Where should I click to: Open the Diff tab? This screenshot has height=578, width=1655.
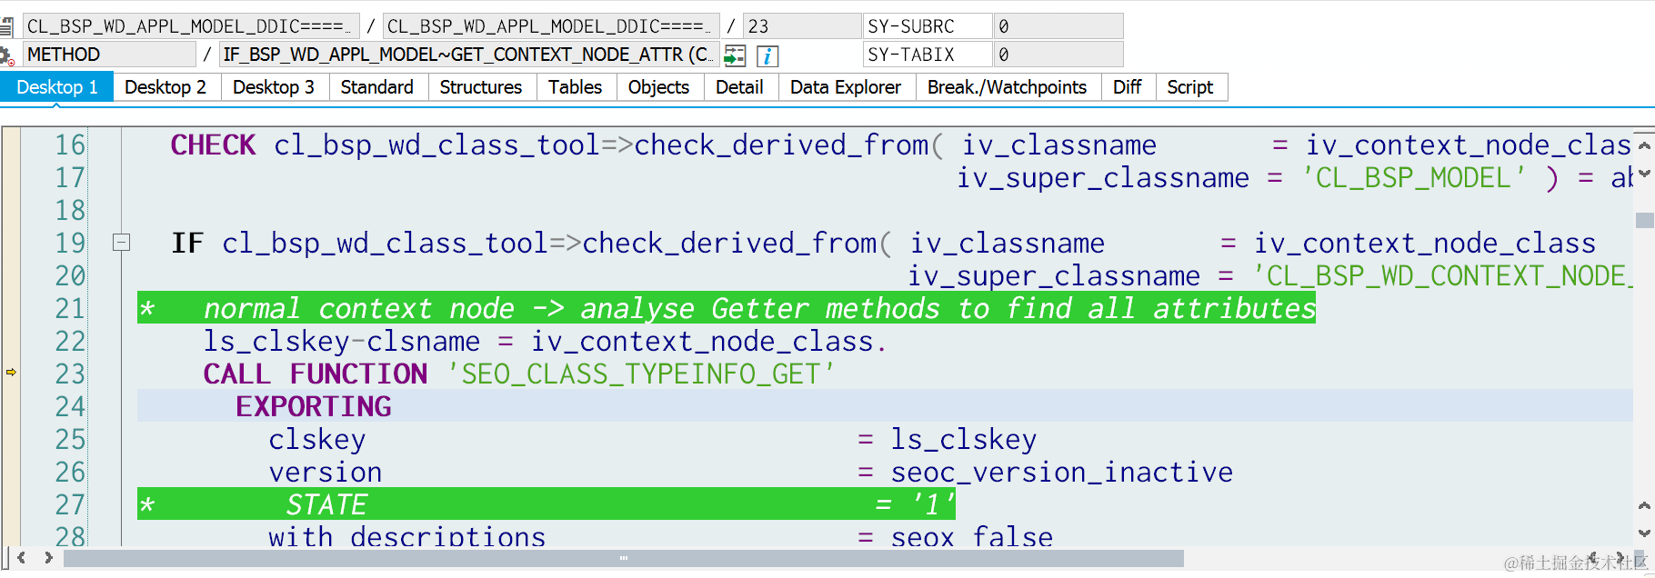pos(1128,87)
